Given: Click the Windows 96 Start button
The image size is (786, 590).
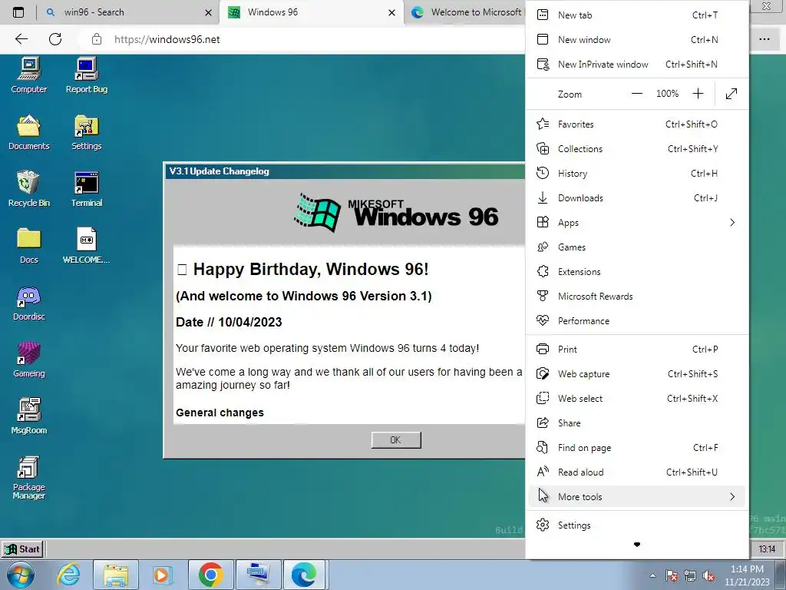Looking at the screenshot, I should coord(22,549).
